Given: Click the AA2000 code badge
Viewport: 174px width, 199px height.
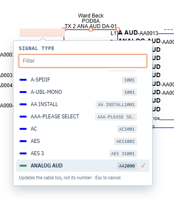Looking at the screenshot, I should pyautogui.click(x=127, y=166).
